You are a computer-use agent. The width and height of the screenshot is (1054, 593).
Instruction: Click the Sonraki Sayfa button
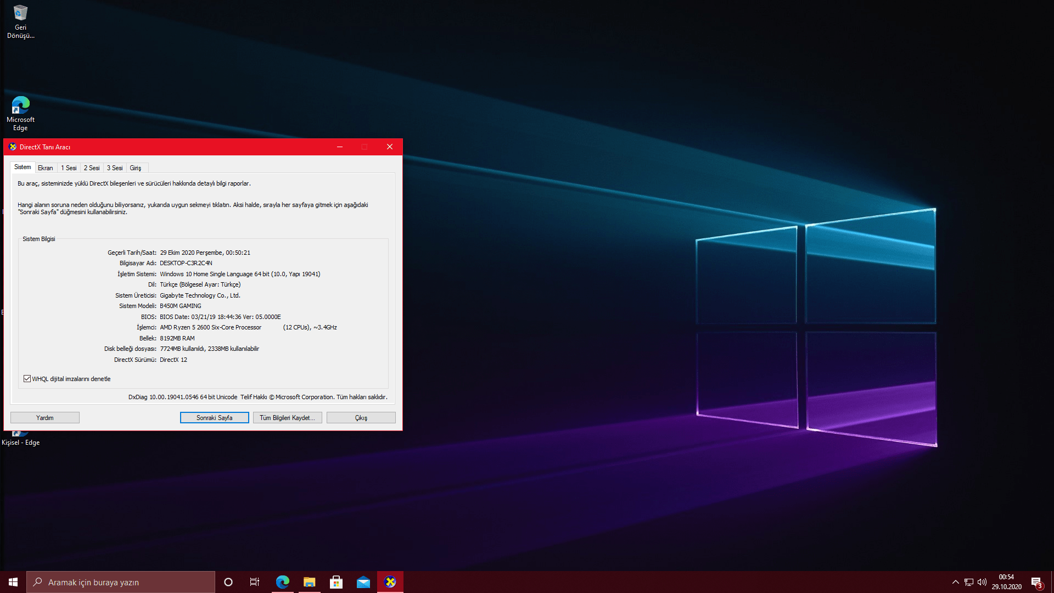pos(214,418)
